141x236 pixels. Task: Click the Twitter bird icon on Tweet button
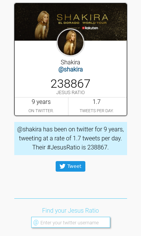click(62, 166)
